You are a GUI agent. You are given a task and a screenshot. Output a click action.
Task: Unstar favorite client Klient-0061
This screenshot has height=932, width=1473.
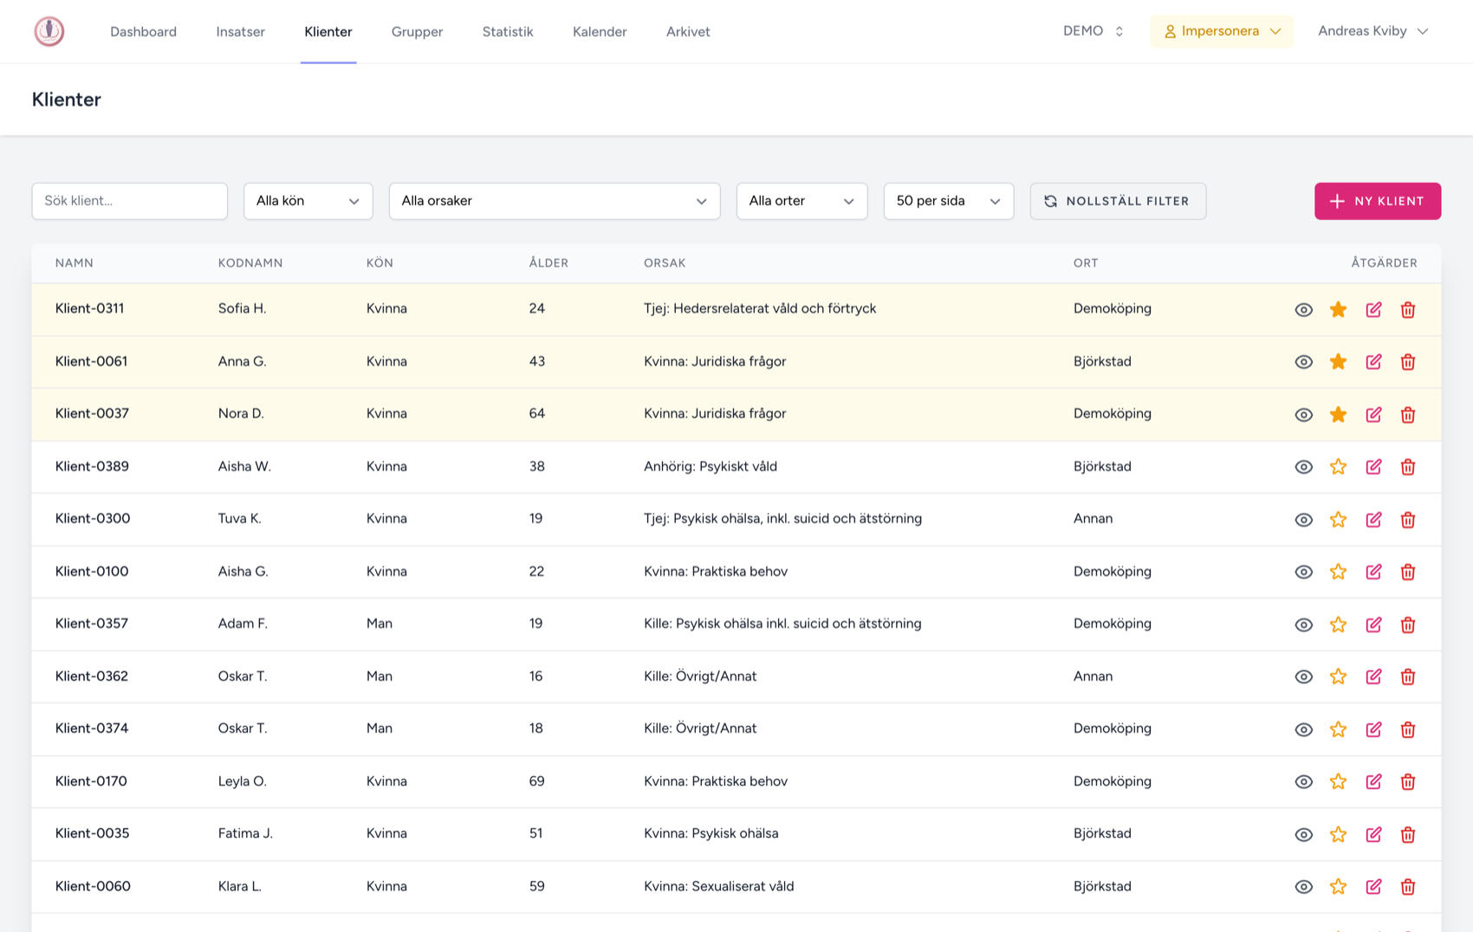pyautogui.click(x=1338, y=361)
